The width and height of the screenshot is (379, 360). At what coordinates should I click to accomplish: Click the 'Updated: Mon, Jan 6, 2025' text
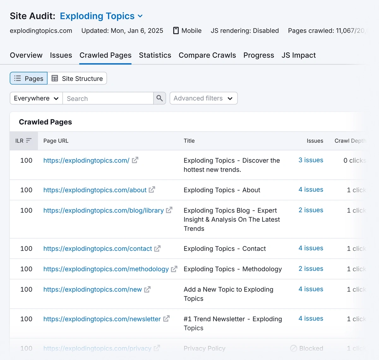[122, 31]
